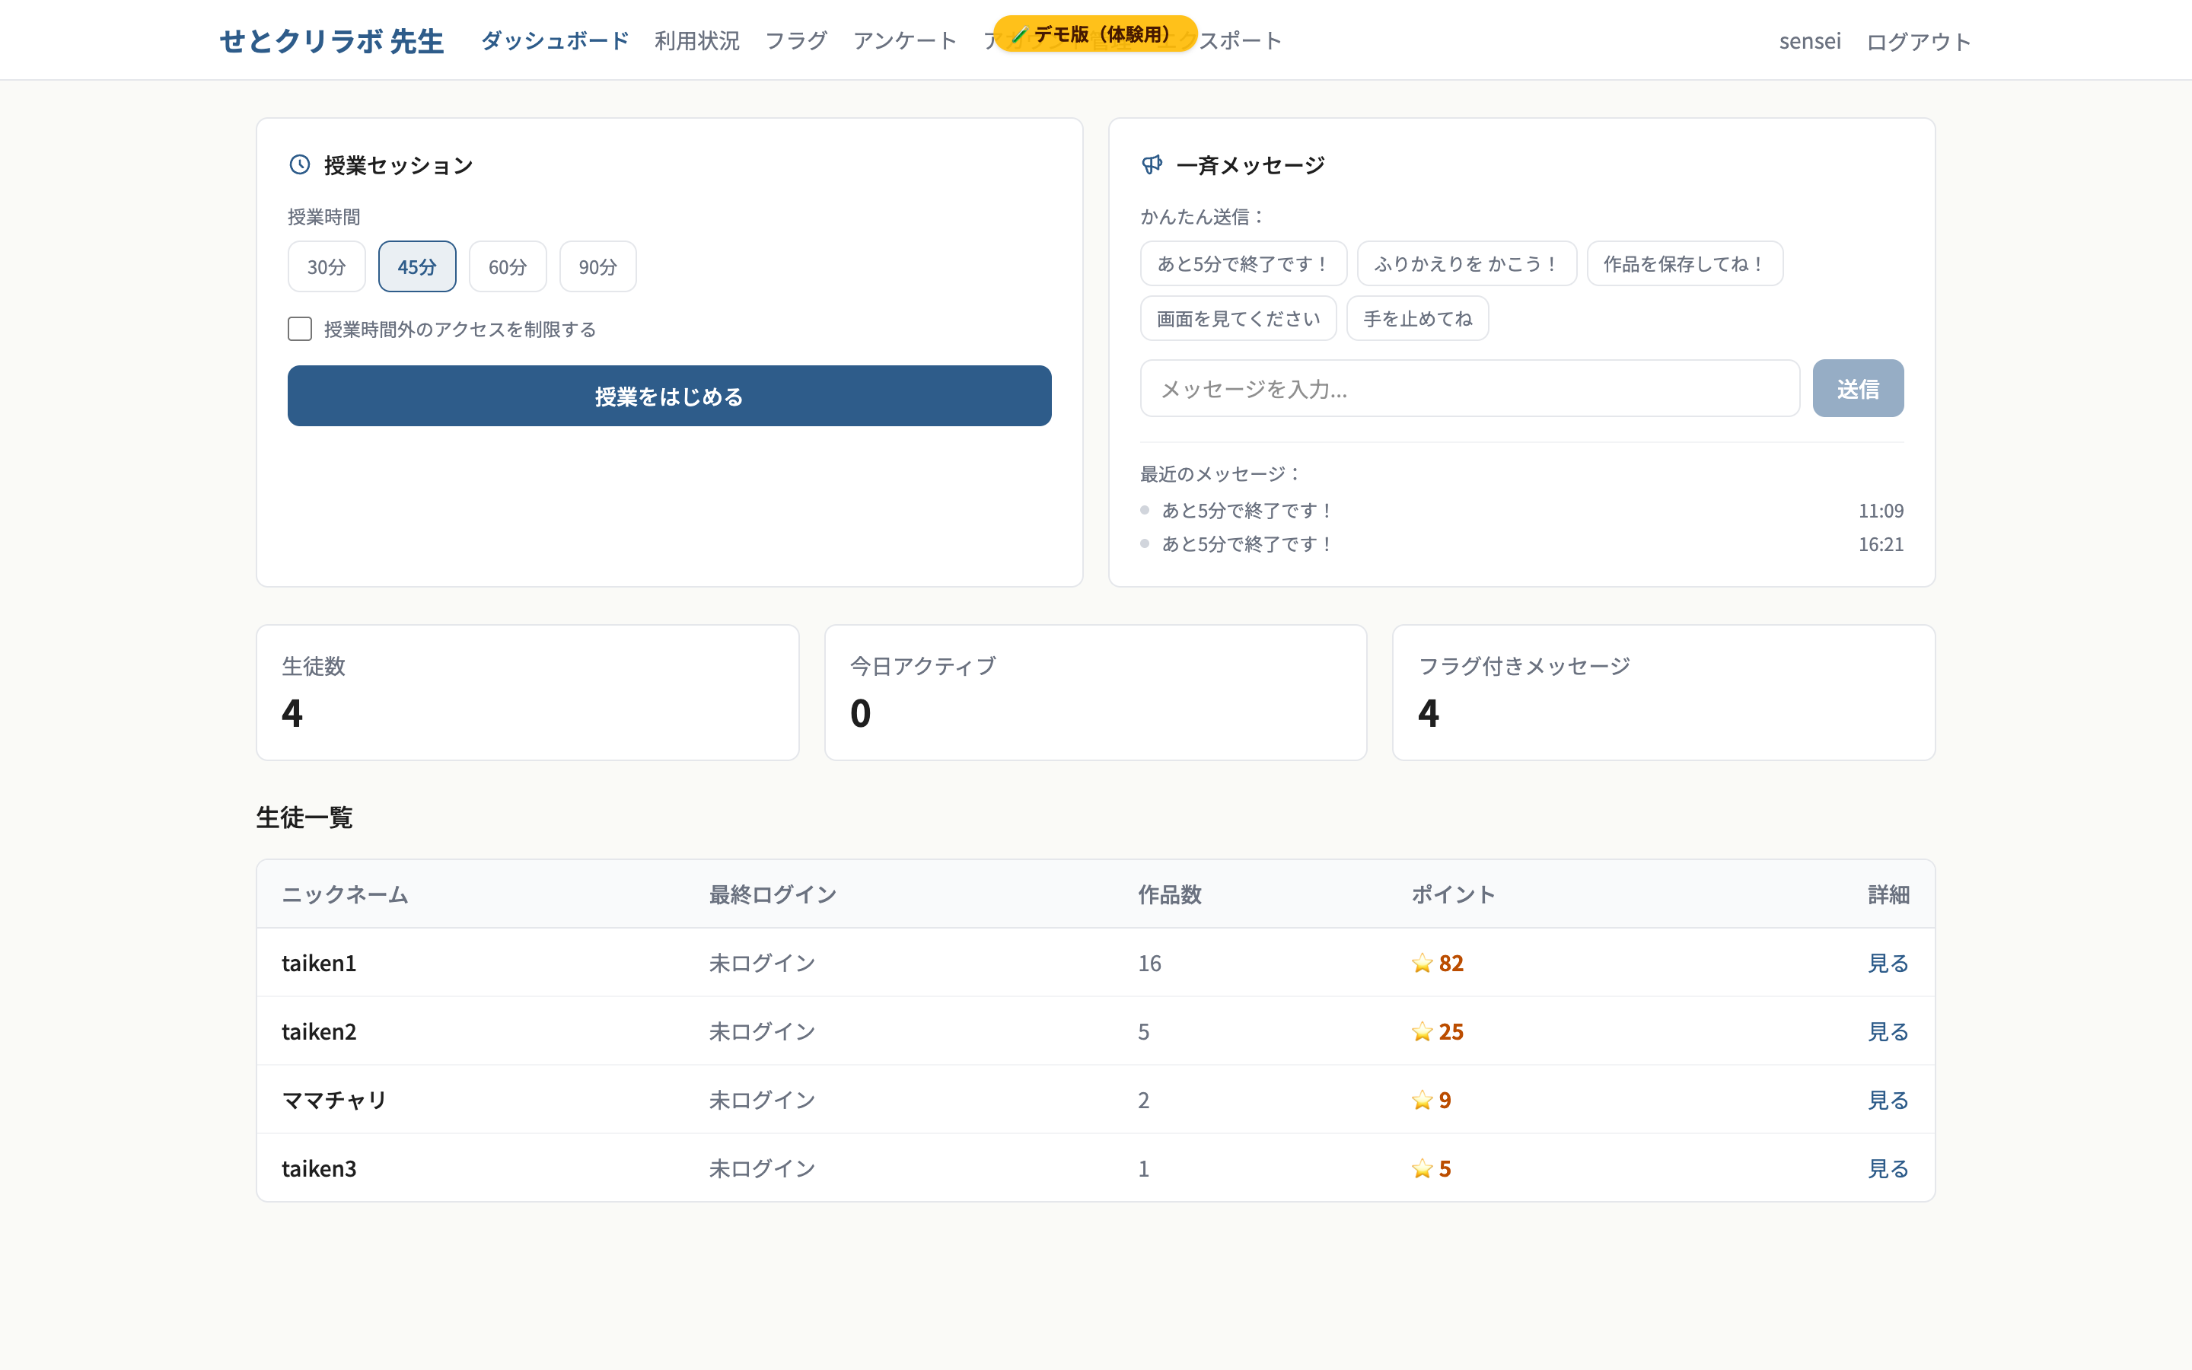
Task: Focus the メッセージを入力 text field
Action: pos(1469,389)
